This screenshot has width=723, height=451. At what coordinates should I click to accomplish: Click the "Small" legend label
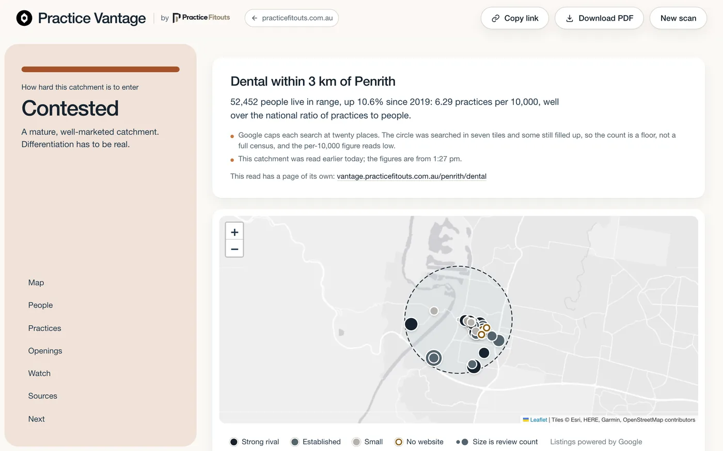(x=373, y=442)
